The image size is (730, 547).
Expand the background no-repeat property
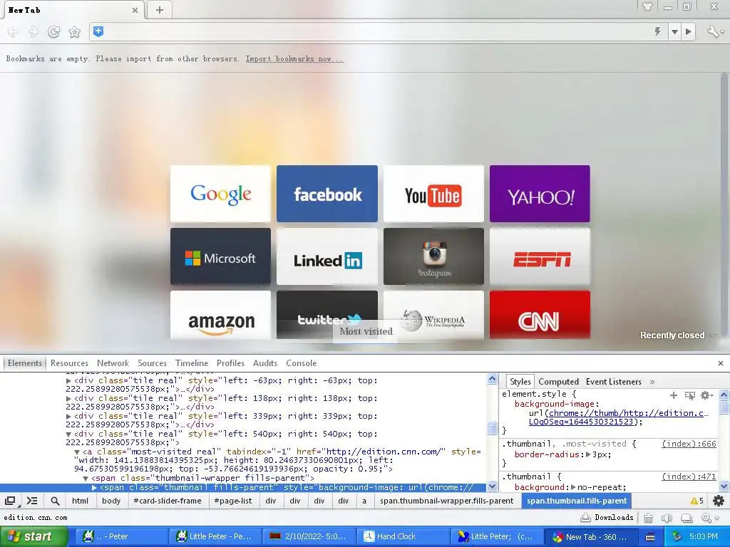[x=573, y=487]
